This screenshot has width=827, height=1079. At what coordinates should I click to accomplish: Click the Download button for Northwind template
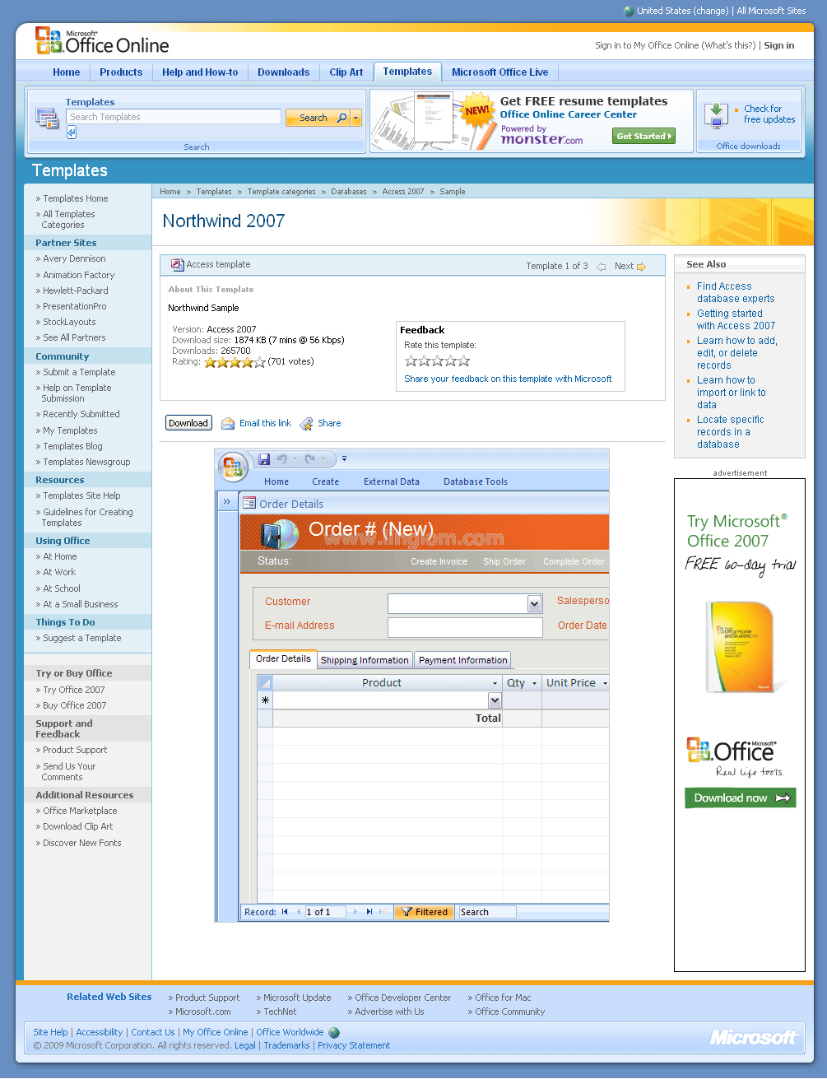tap(188, 423)
